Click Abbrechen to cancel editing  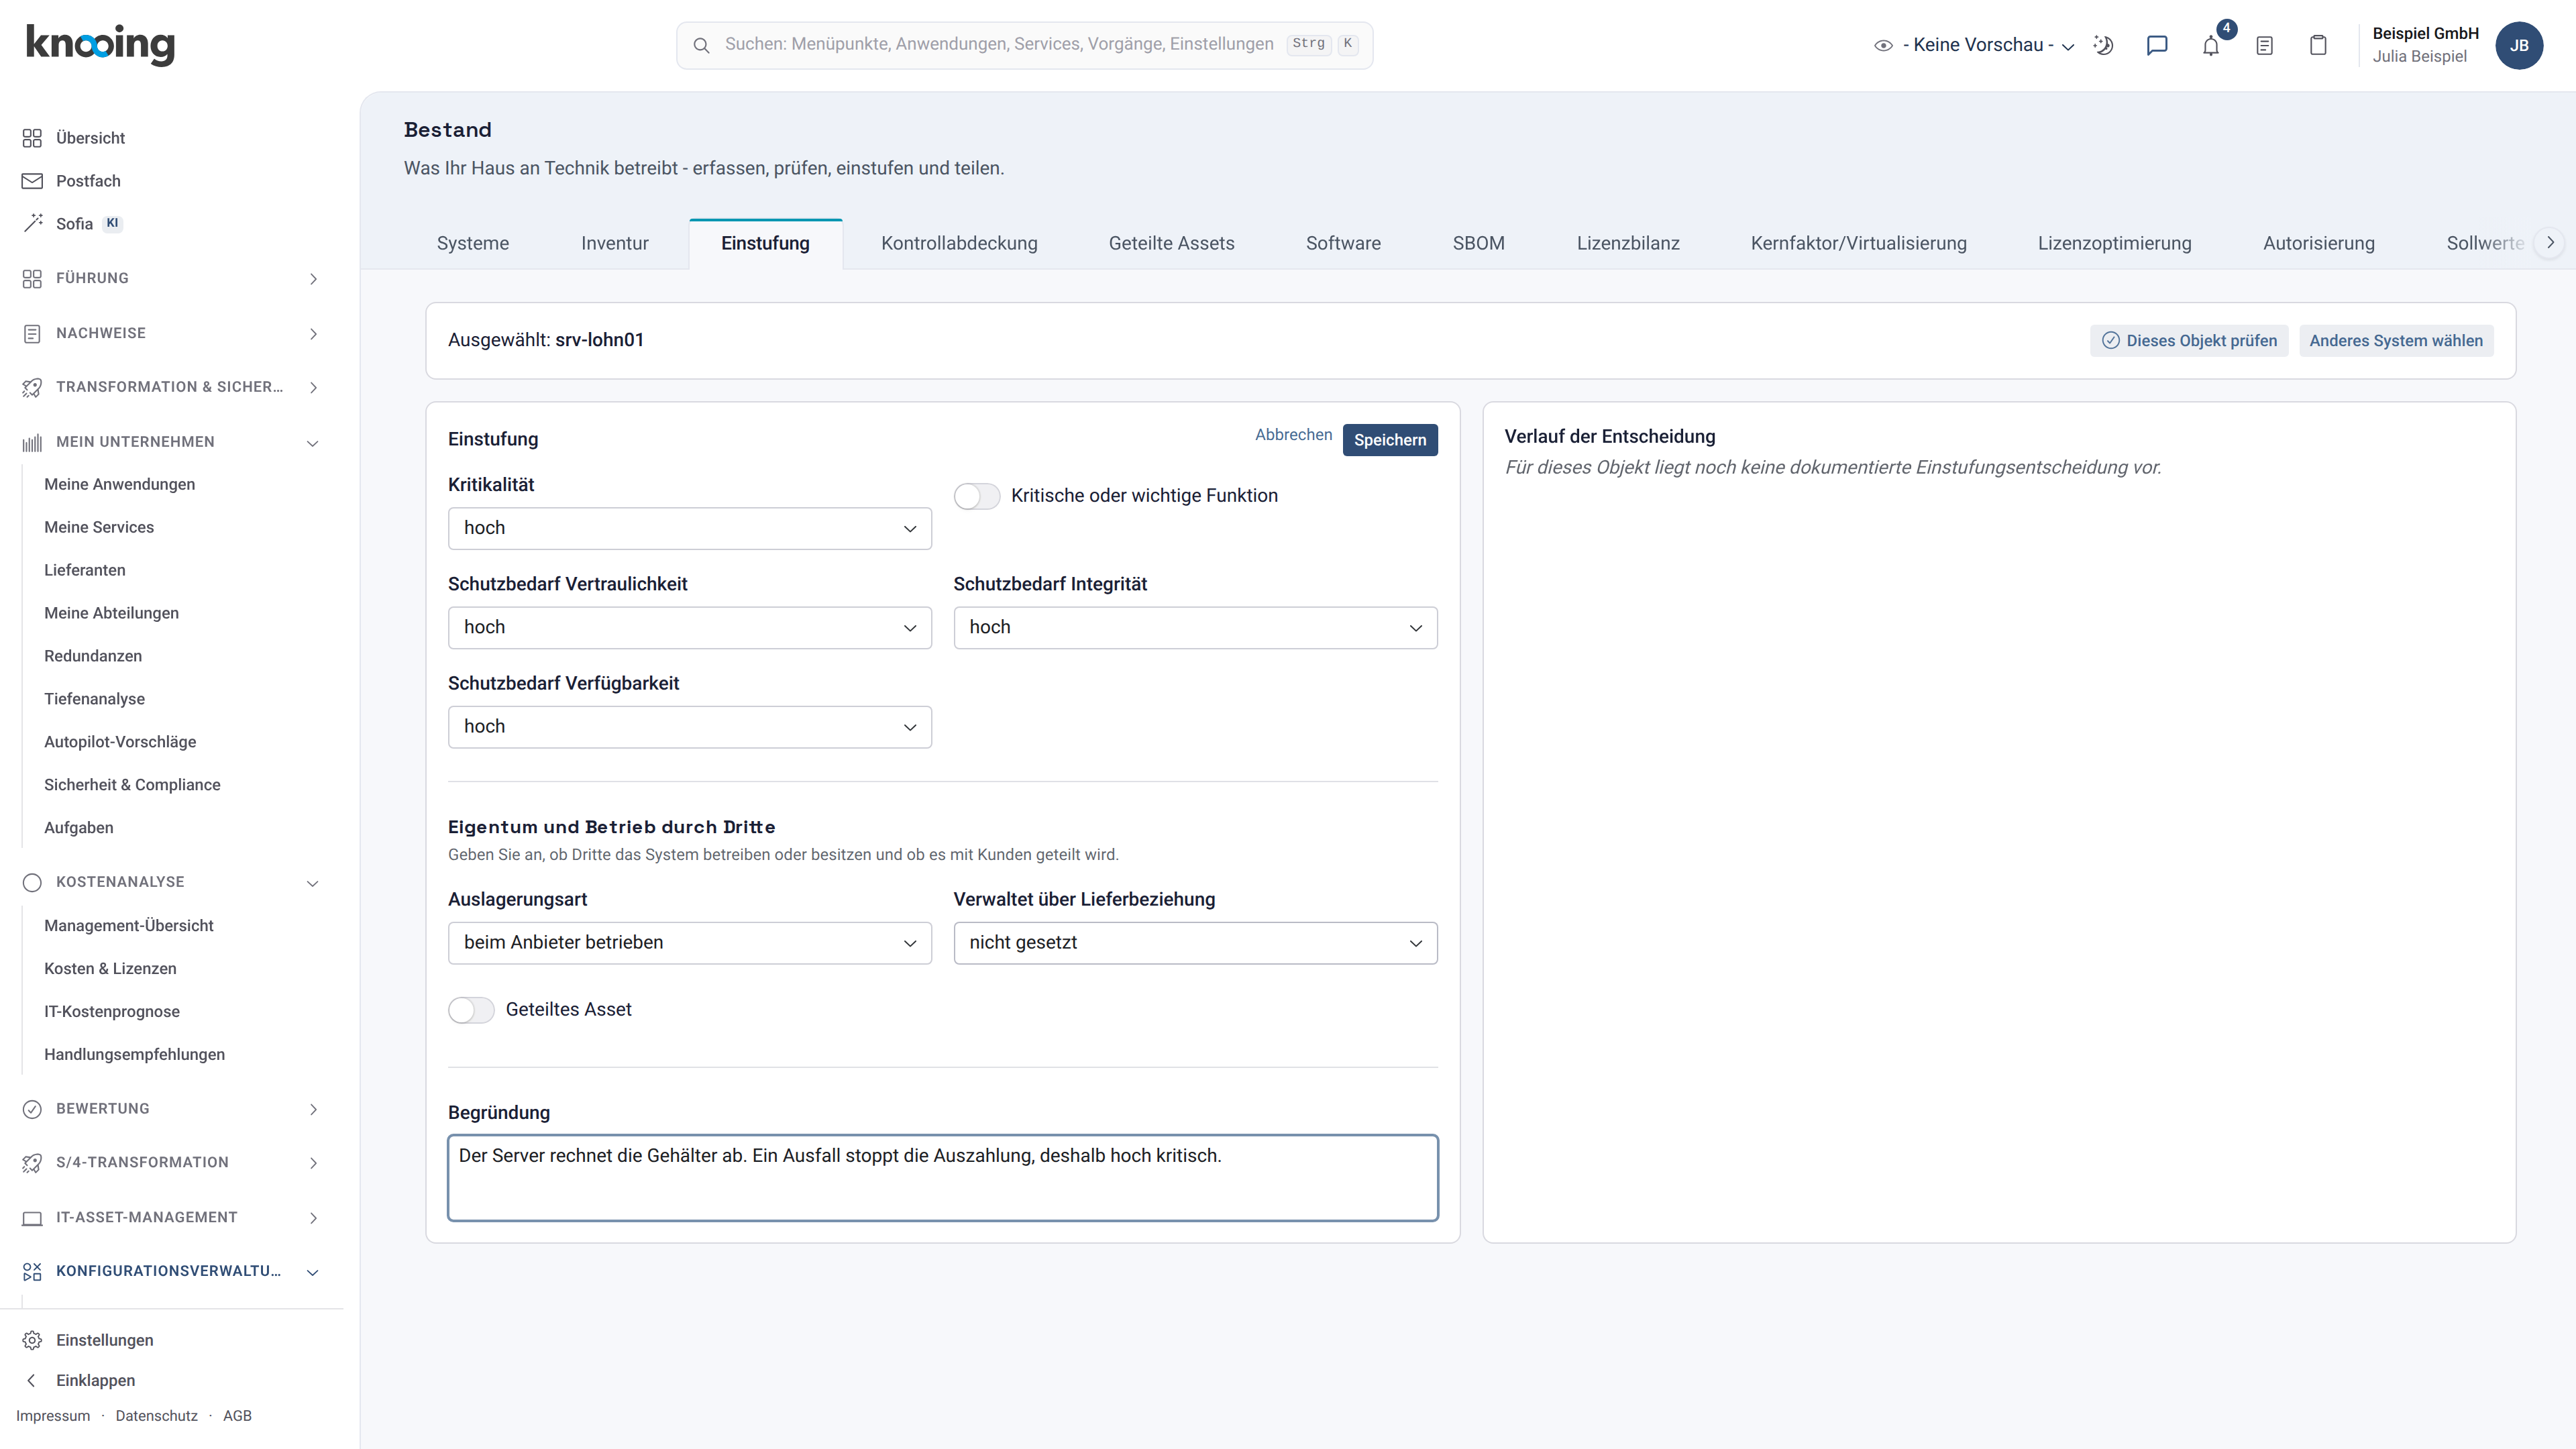coord(1293,435)
